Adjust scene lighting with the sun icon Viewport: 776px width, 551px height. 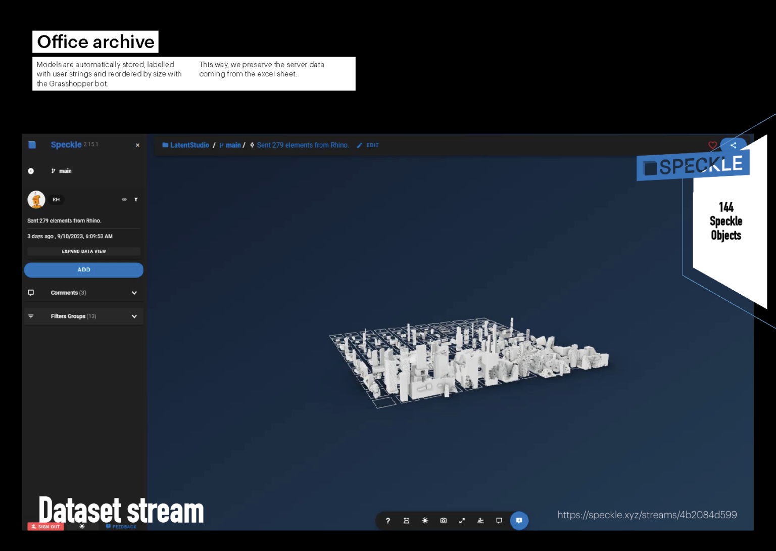[425, 521]
